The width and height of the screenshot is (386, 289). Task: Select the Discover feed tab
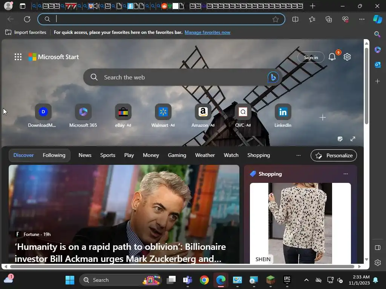coord(23,155)
